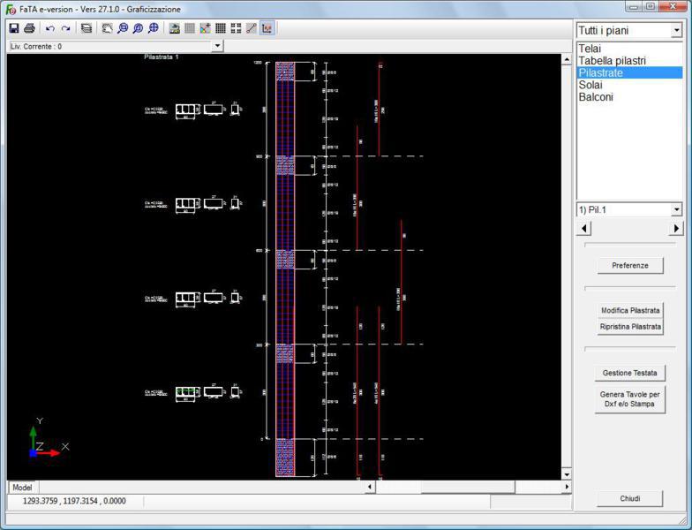692x530 pixels.
Task: Open the Tutti i piani dropdown
Action: (x=676, y=30)
